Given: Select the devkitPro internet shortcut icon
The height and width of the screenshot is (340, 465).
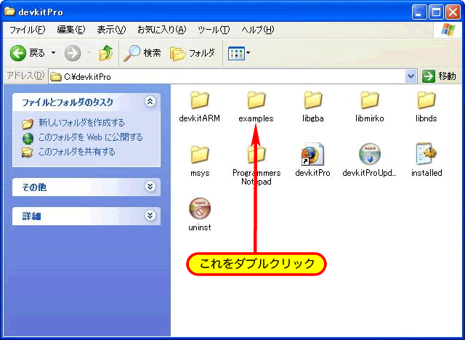Looking at the screenshot, I should (x=312, y=154).
